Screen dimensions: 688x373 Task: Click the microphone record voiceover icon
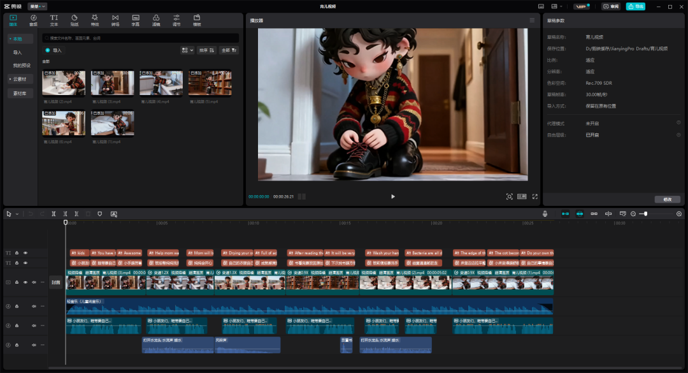pos(545,214)
